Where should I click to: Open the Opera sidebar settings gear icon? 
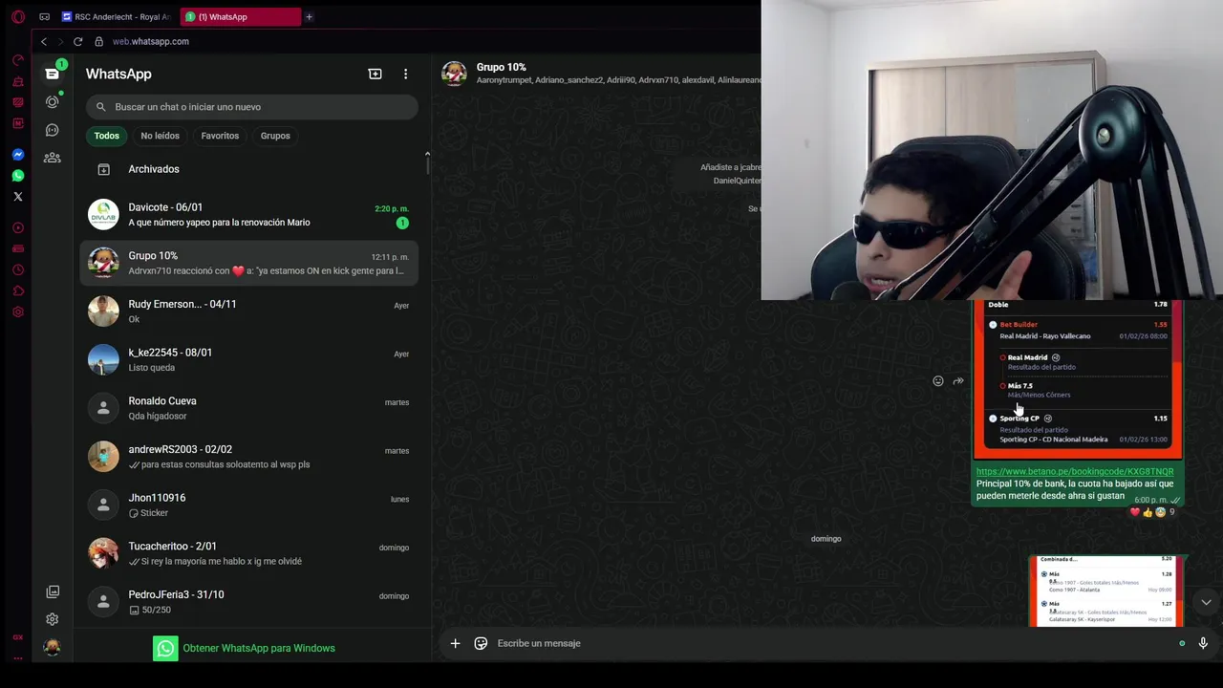[x=17, y=312]
